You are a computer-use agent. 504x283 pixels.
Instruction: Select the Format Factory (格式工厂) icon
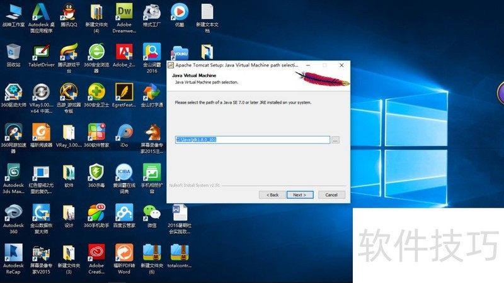(x=152, y=12)
